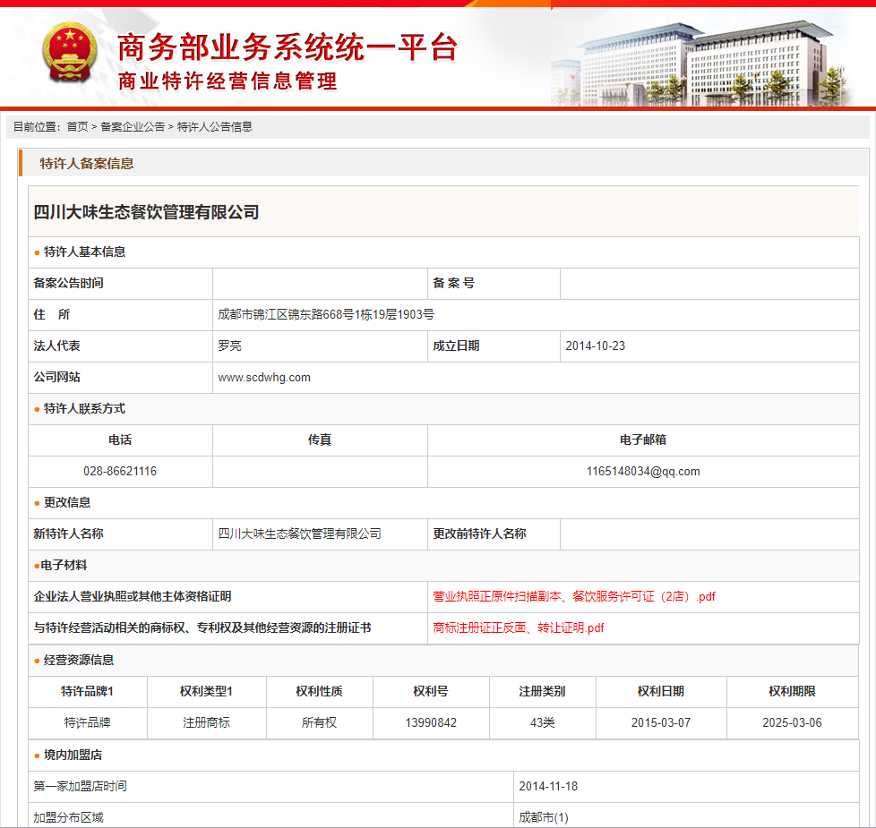Image resolution: width=876 pixels, height=828 pixels.
Task: Click rights number 13990842
Action: (431, 722)
